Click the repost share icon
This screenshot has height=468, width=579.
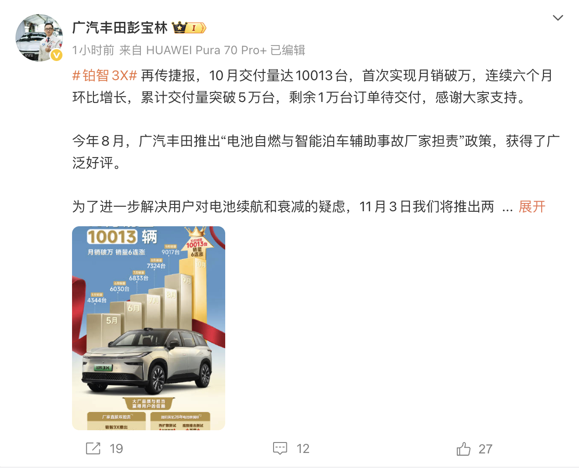click(x=93, y=448)
